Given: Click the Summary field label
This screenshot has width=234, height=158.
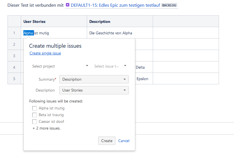Looking at the screenshot, I should tap(47, 79).
